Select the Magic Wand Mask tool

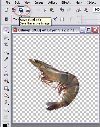pos(6,38)
